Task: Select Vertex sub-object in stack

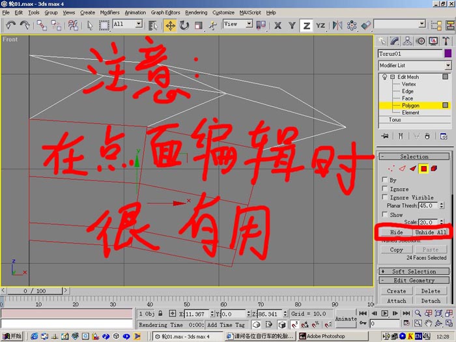Action: tap(408, 84)
